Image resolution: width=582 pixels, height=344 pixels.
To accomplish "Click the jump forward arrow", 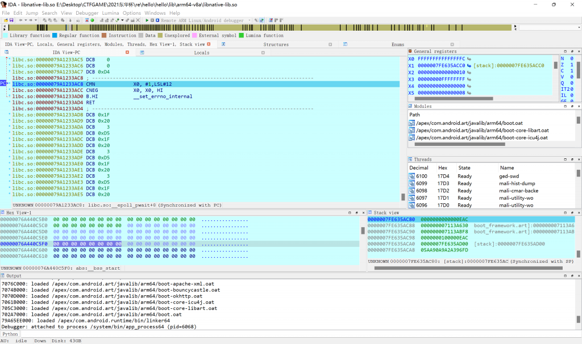I will (x=31, y=20).
